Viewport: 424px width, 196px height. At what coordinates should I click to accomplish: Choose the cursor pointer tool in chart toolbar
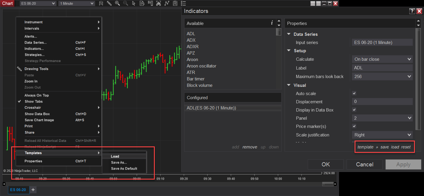coord(134,3)
